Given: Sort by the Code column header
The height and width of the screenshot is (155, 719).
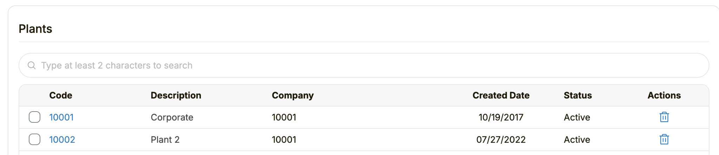Looking at the screenshot, I should pos(61,95).
